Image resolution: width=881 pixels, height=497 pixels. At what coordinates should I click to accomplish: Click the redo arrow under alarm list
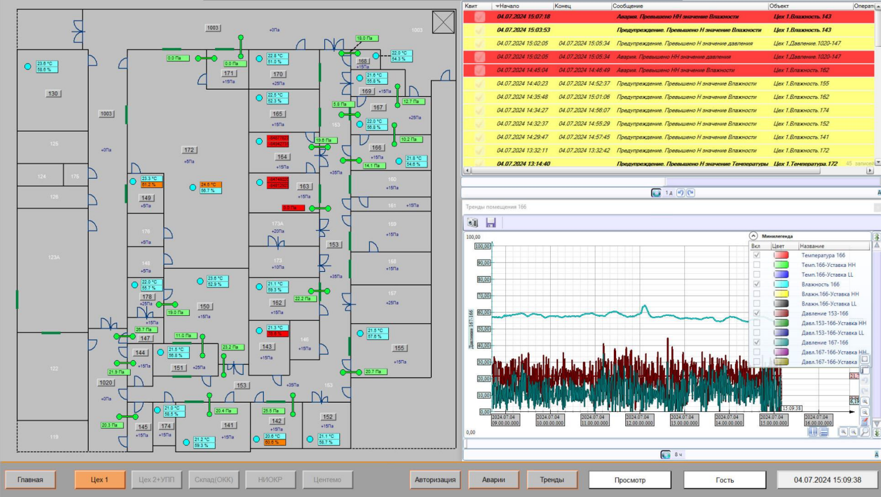691,193
